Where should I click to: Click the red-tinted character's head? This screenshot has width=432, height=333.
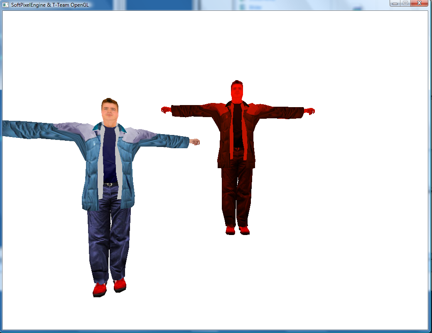[x=237, y=91]
